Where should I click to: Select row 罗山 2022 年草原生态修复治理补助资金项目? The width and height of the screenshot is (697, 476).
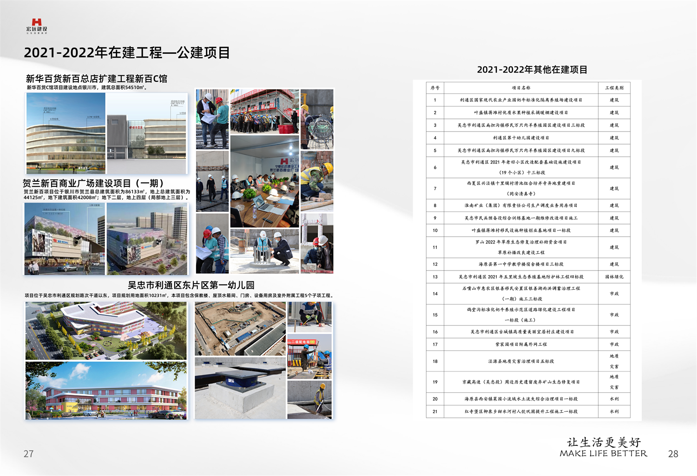pos(528,247)
